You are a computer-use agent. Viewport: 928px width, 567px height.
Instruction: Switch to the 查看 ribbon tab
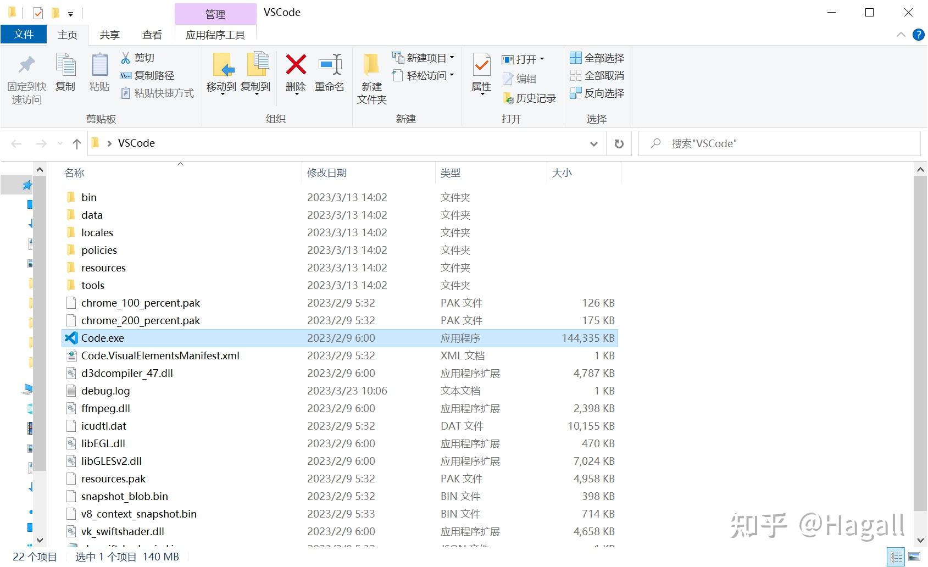tap(152, 34)
